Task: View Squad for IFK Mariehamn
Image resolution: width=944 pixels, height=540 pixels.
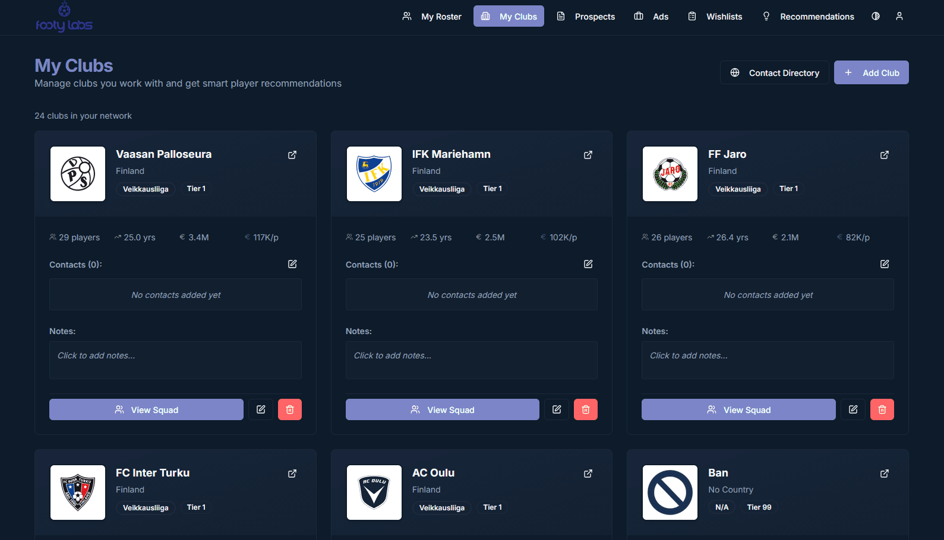Action: [442, 409]
